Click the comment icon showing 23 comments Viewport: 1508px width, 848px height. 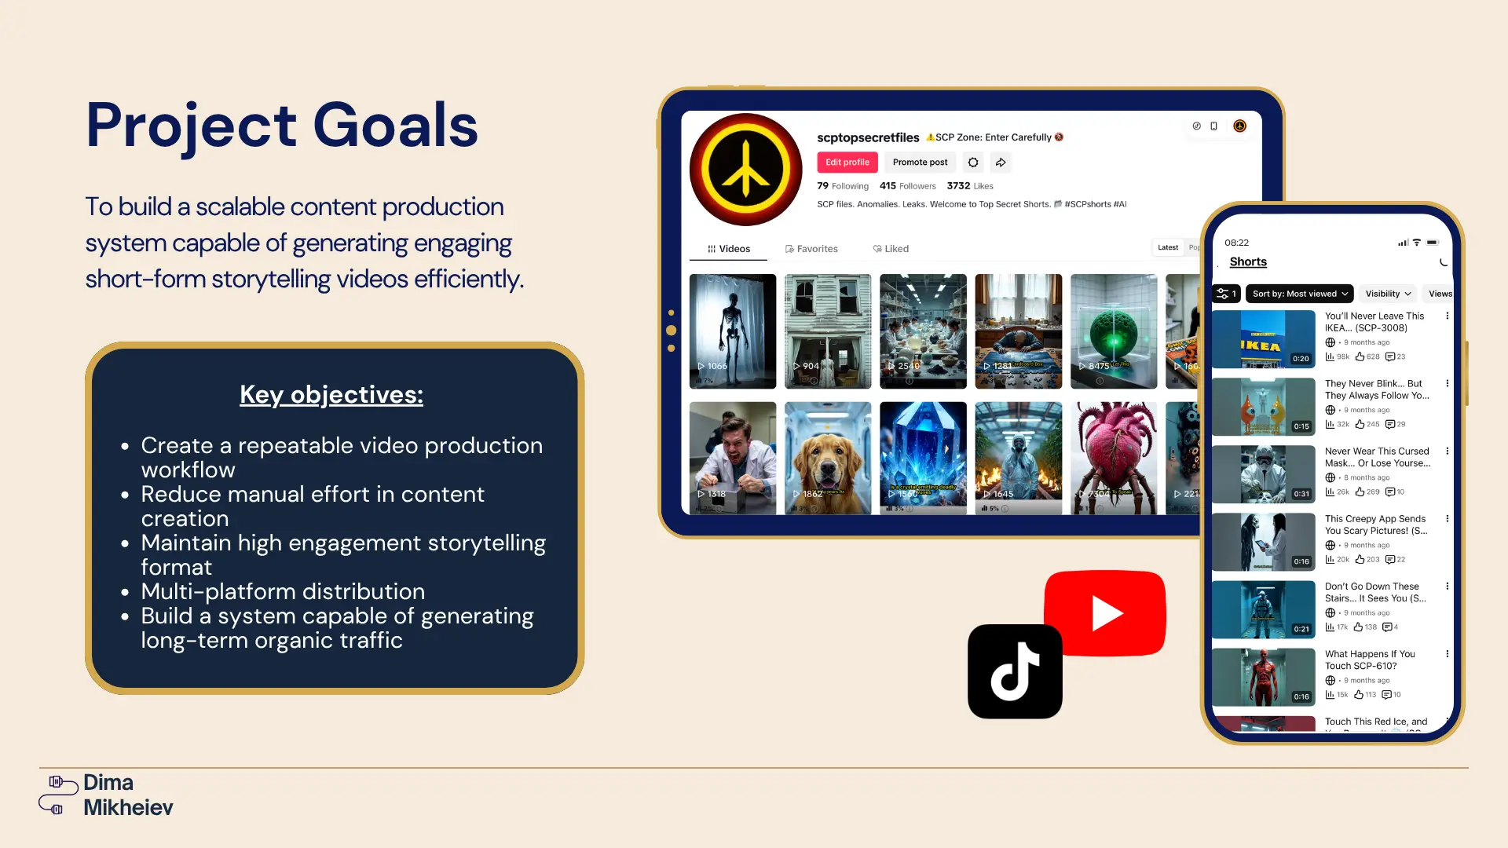(1389, 356)
